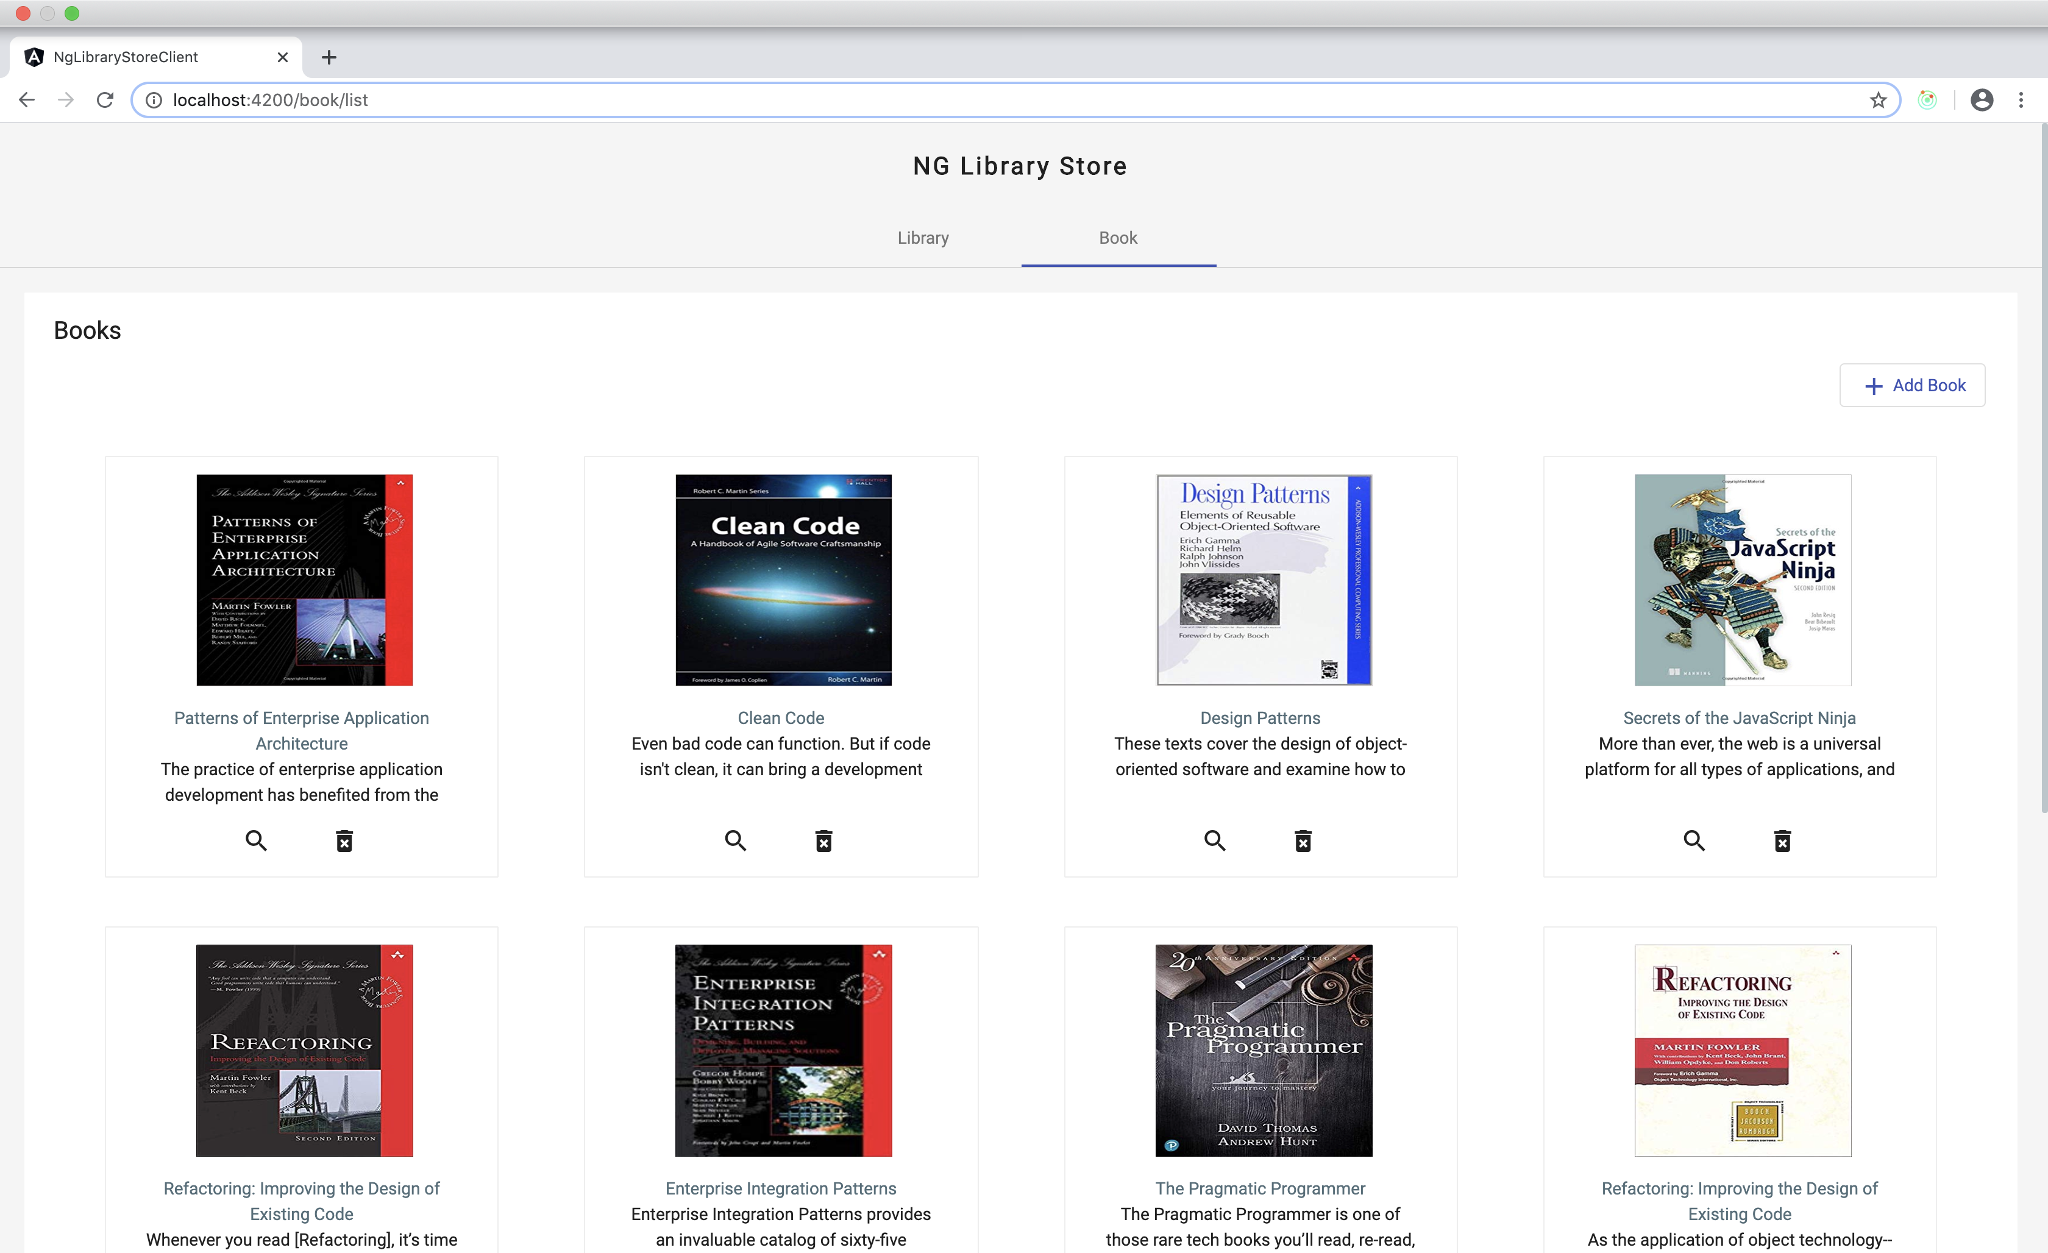The image size is (2048, 1253).
Task: Click Enterprise Integration Patterns cover image
Action: coord(783,1050)
